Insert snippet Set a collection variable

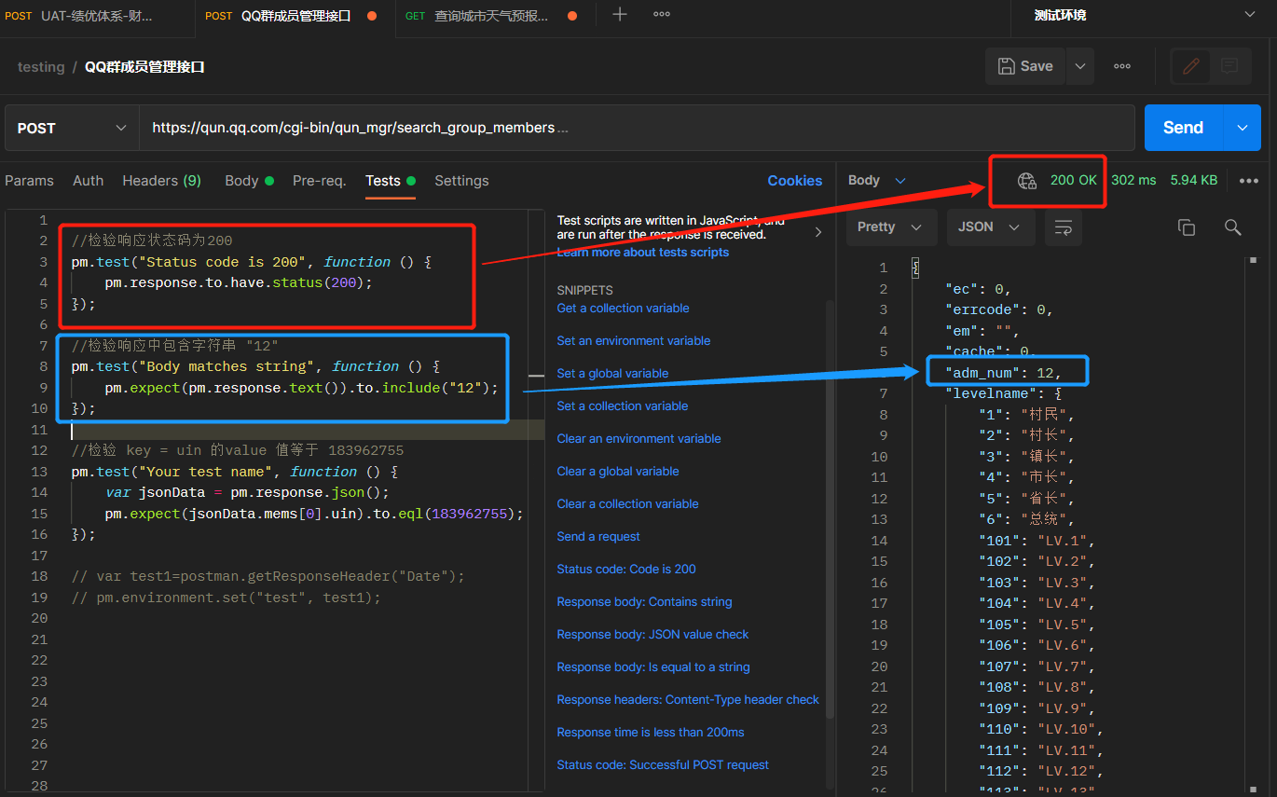point(622,406)
